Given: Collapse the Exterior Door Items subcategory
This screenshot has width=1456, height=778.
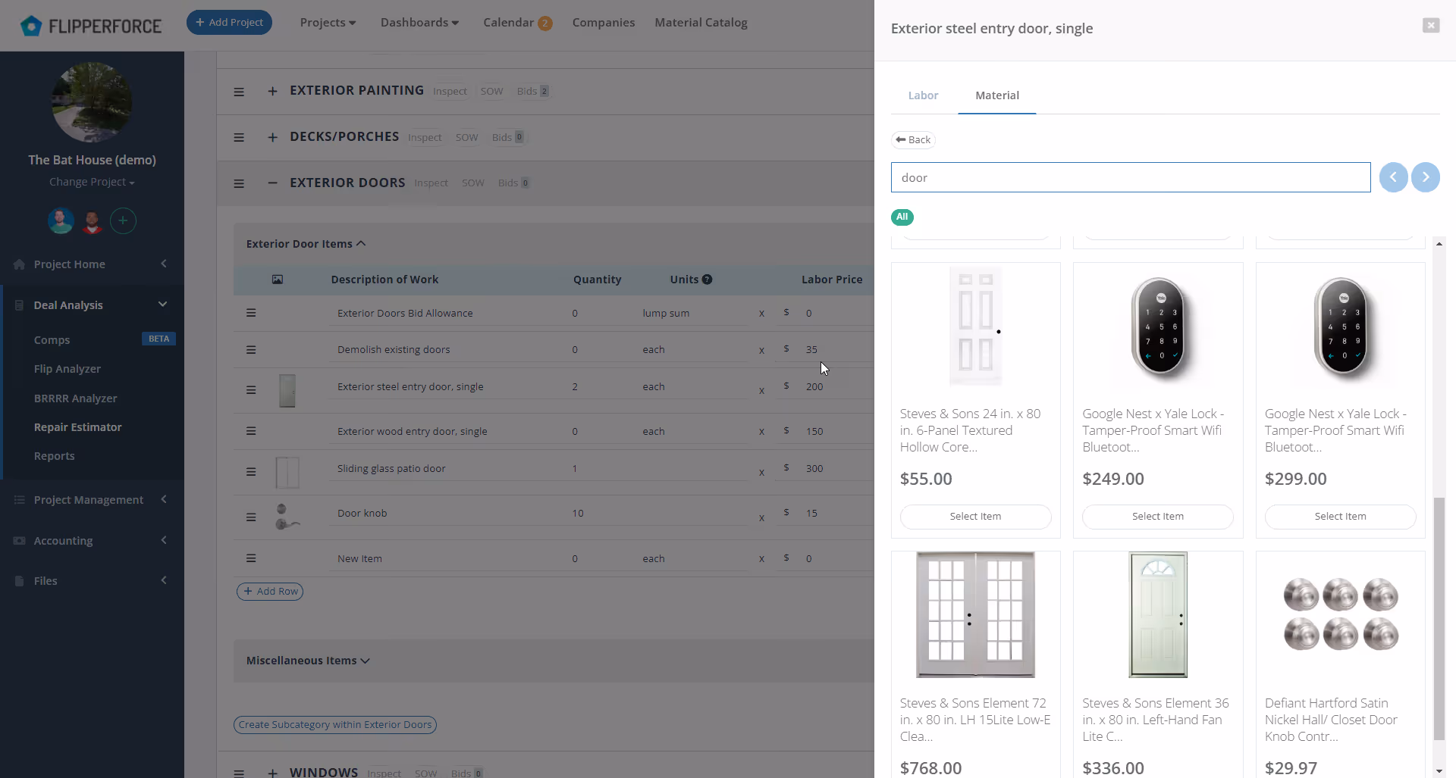Looking at the screenshot, I should pyautogui.click(x=306, y=244).
